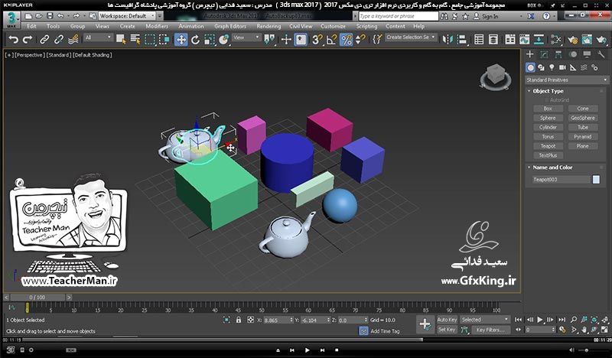Click the Teapot003 object color swatch

click(x=596, y=180)
